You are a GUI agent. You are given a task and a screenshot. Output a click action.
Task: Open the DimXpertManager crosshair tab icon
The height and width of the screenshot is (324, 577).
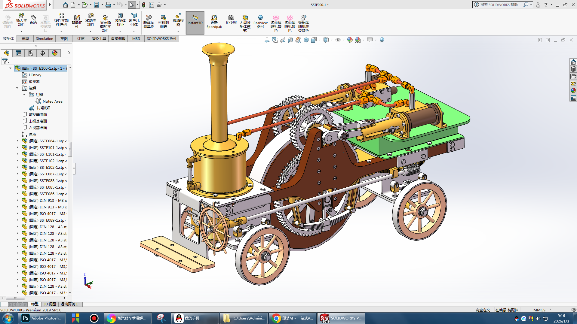tap(43, 53)
